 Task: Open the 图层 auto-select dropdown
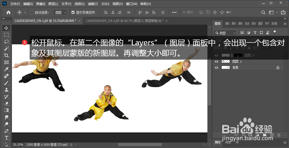(60, 12)
